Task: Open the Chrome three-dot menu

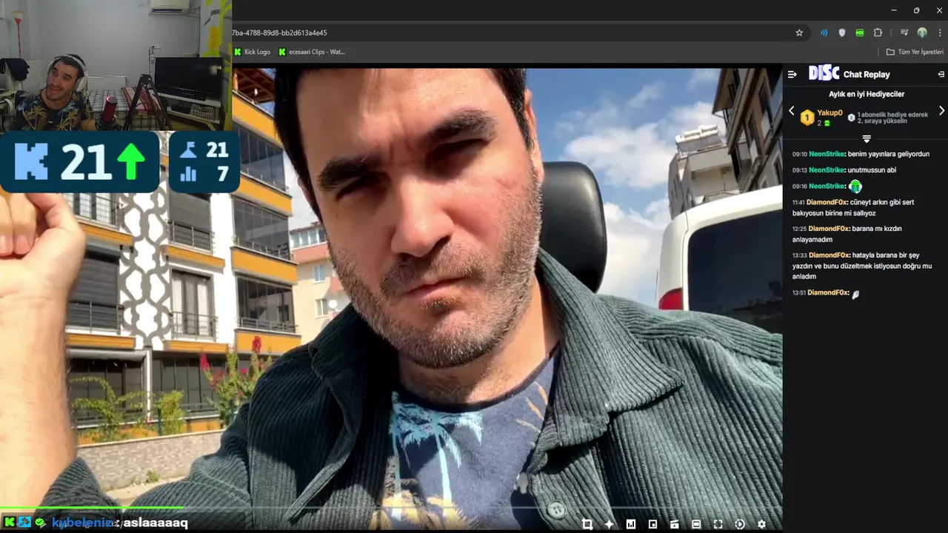Action: click(940, 33)
